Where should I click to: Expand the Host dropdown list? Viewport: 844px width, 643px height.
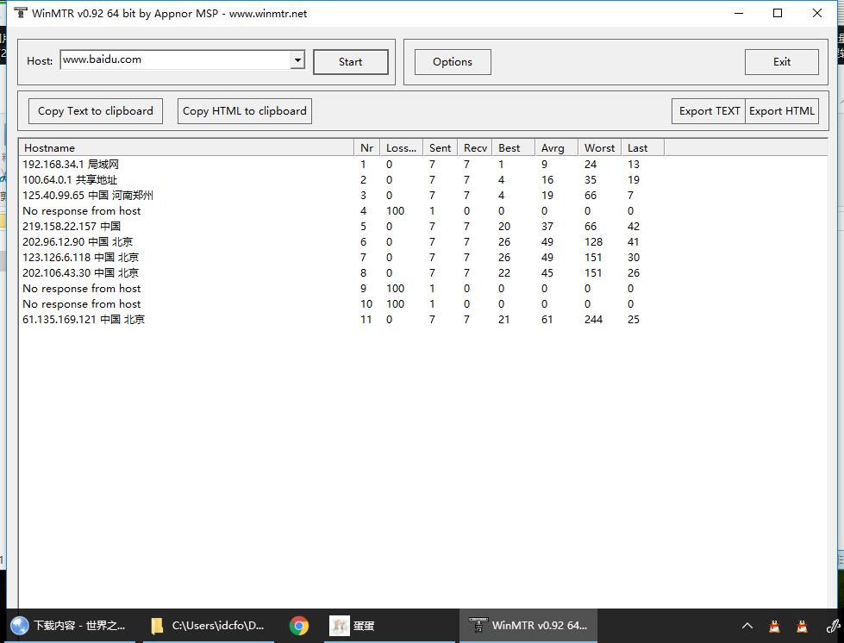[297, 59]
